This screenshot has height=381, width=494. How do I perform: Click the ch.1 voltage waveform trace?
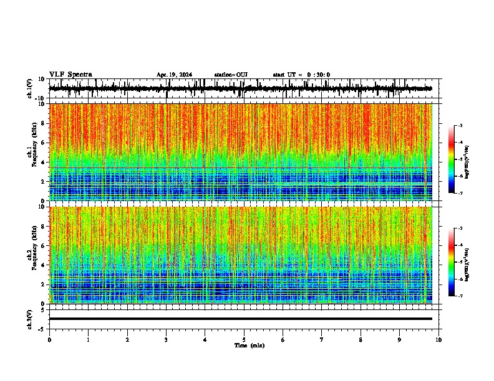(x=240, y=88)
